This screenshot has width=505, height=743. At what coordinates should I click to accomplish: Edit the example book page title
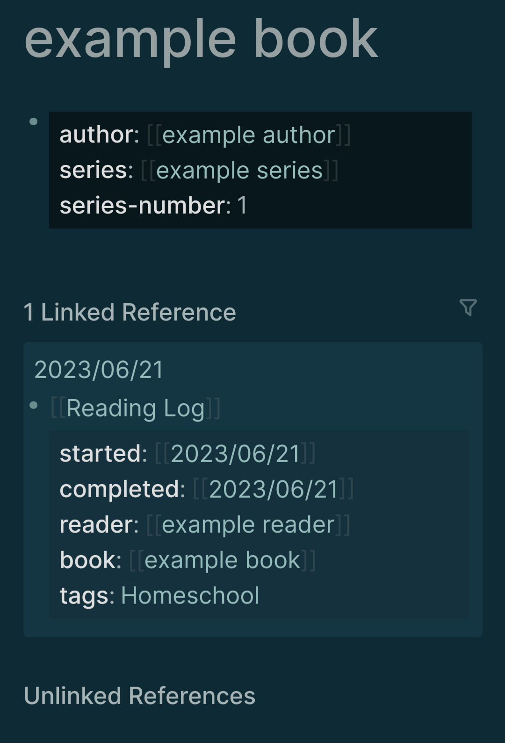click(201, 41)
